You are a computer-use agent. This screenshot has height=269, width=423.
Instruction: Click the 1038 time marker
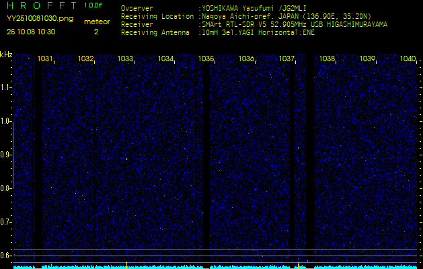[x=327, y=59]
